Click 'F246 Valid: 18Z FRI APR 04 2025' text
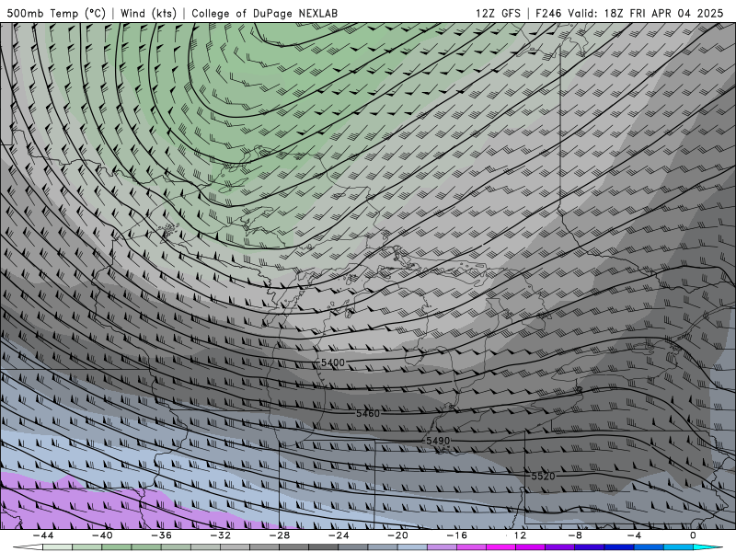The image size is (736, 552). tap(629, 13)
